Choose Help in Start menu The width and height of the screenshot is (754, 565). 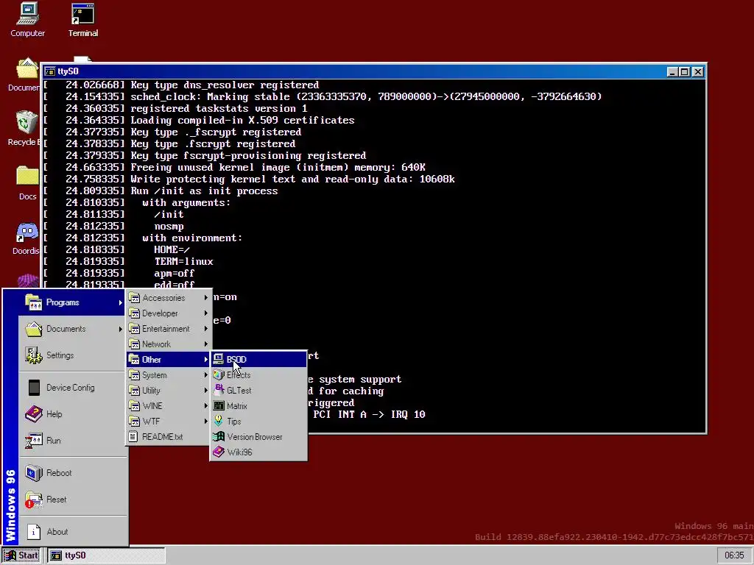[x=71, y=413]
